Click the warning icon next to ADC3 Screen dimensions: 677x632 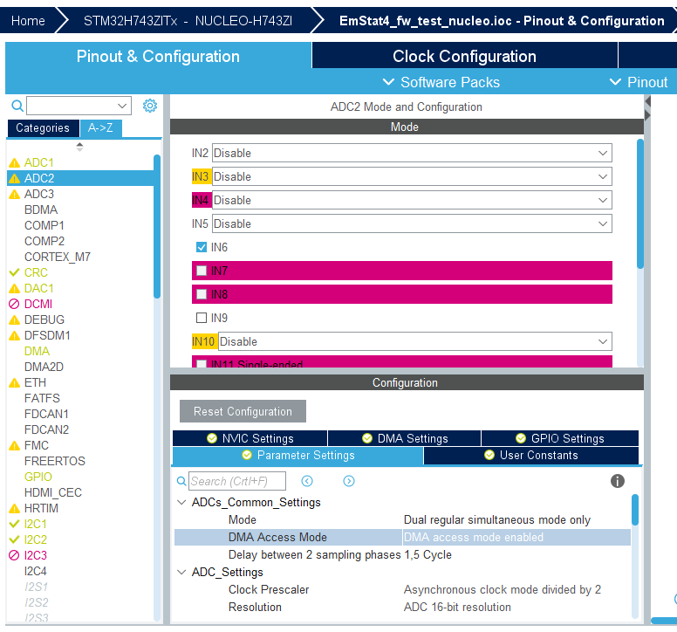[x=14, y=195]
